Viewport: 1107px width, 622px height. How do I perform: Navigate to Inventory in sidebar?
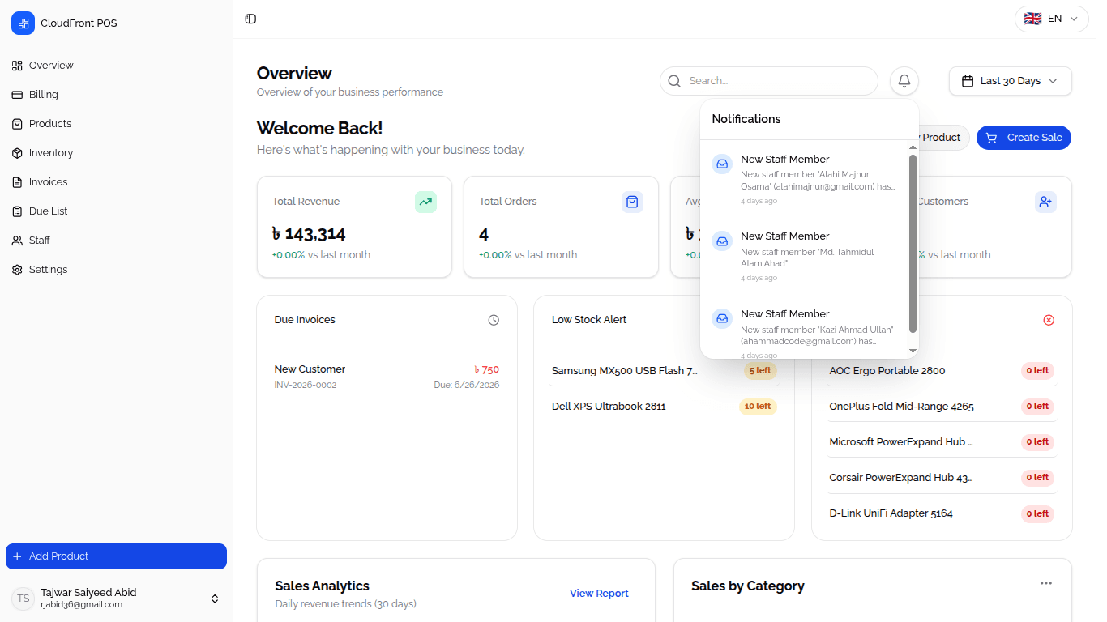[x=116, y=153]
